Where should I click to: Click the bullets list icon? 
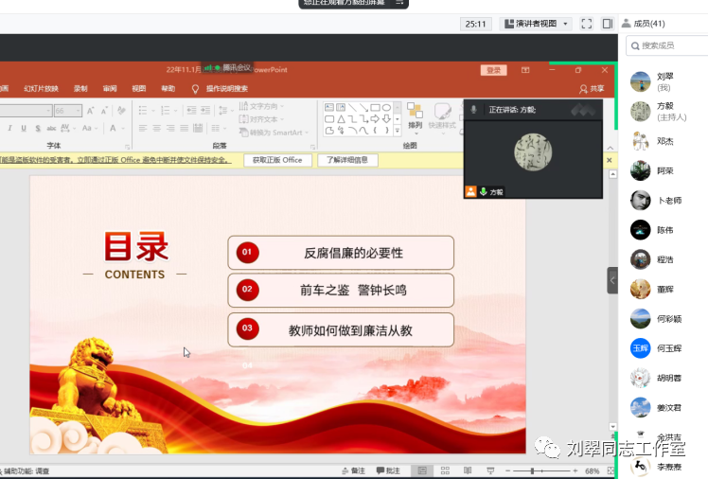(143, 110)
